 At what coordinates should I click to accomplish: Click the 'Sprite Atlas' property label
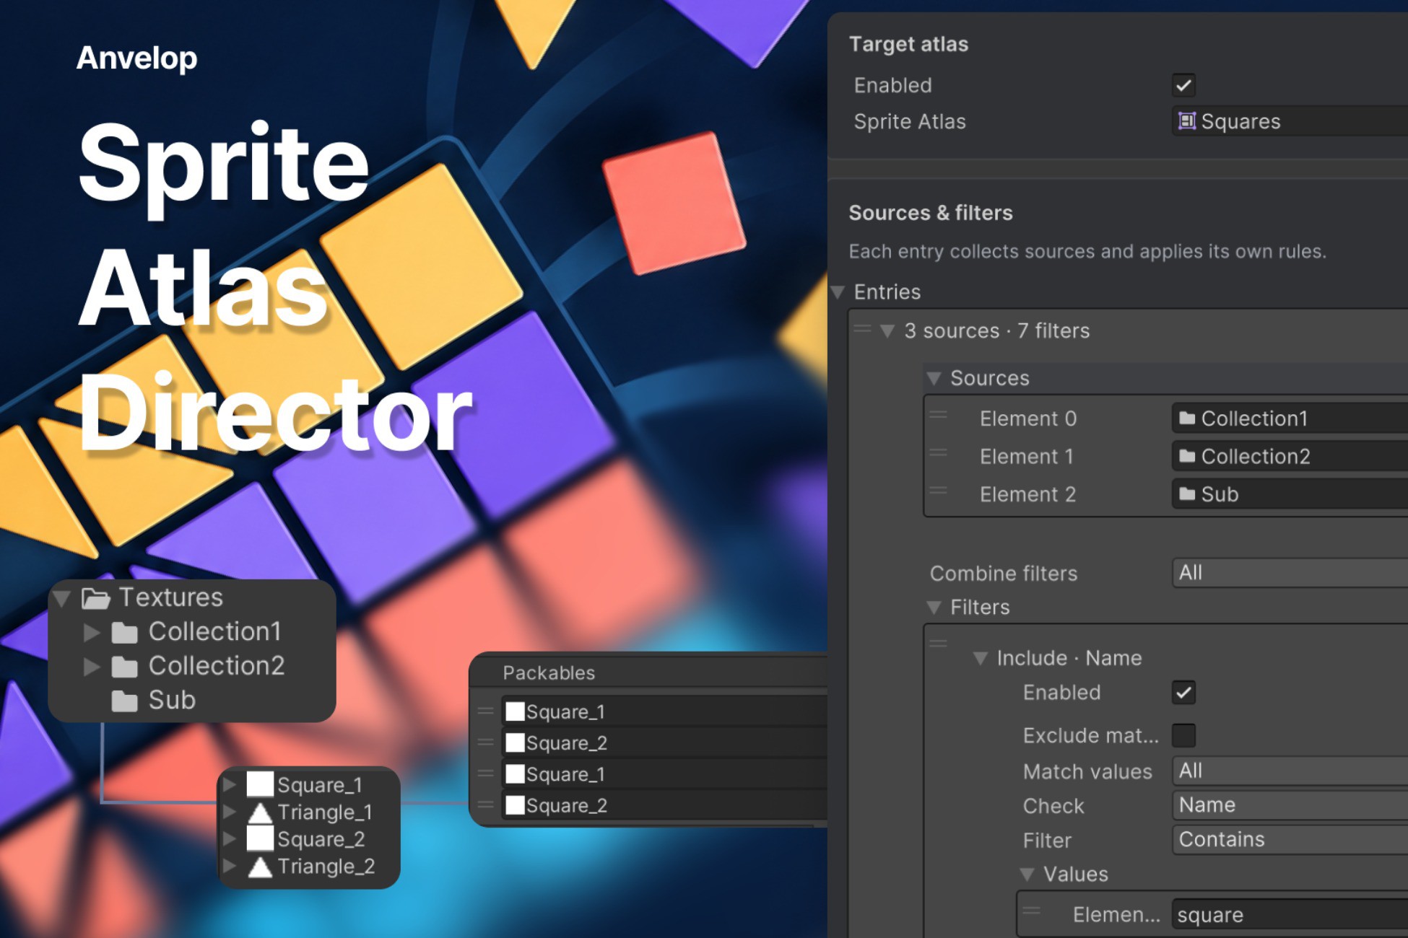(910, 121)
